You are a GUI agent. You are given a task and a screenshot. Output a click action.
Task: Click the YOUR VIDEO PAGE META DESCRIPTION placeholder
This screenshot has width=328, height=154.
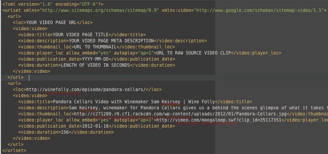click(x=111, y=41)
